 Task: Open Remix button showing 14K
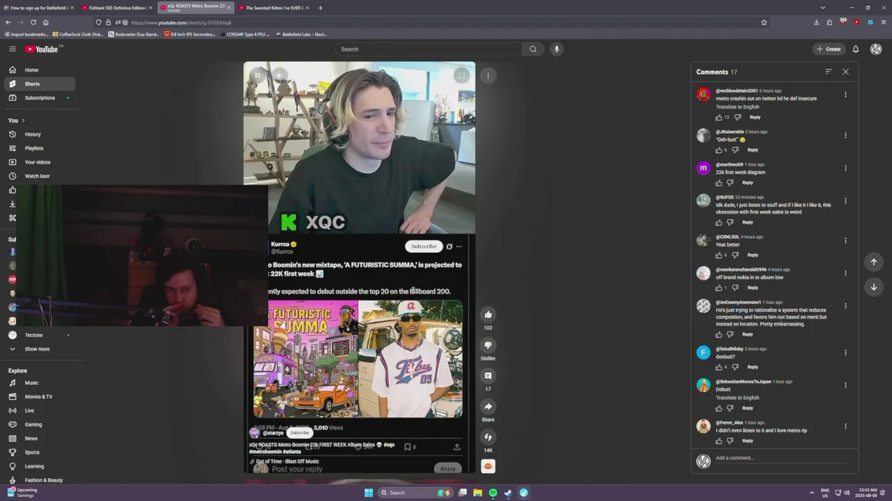488,437
